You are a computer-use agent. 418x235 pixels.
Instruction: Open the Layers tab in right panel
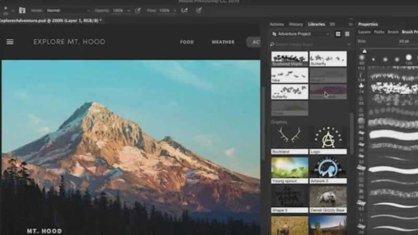point(365,32)
